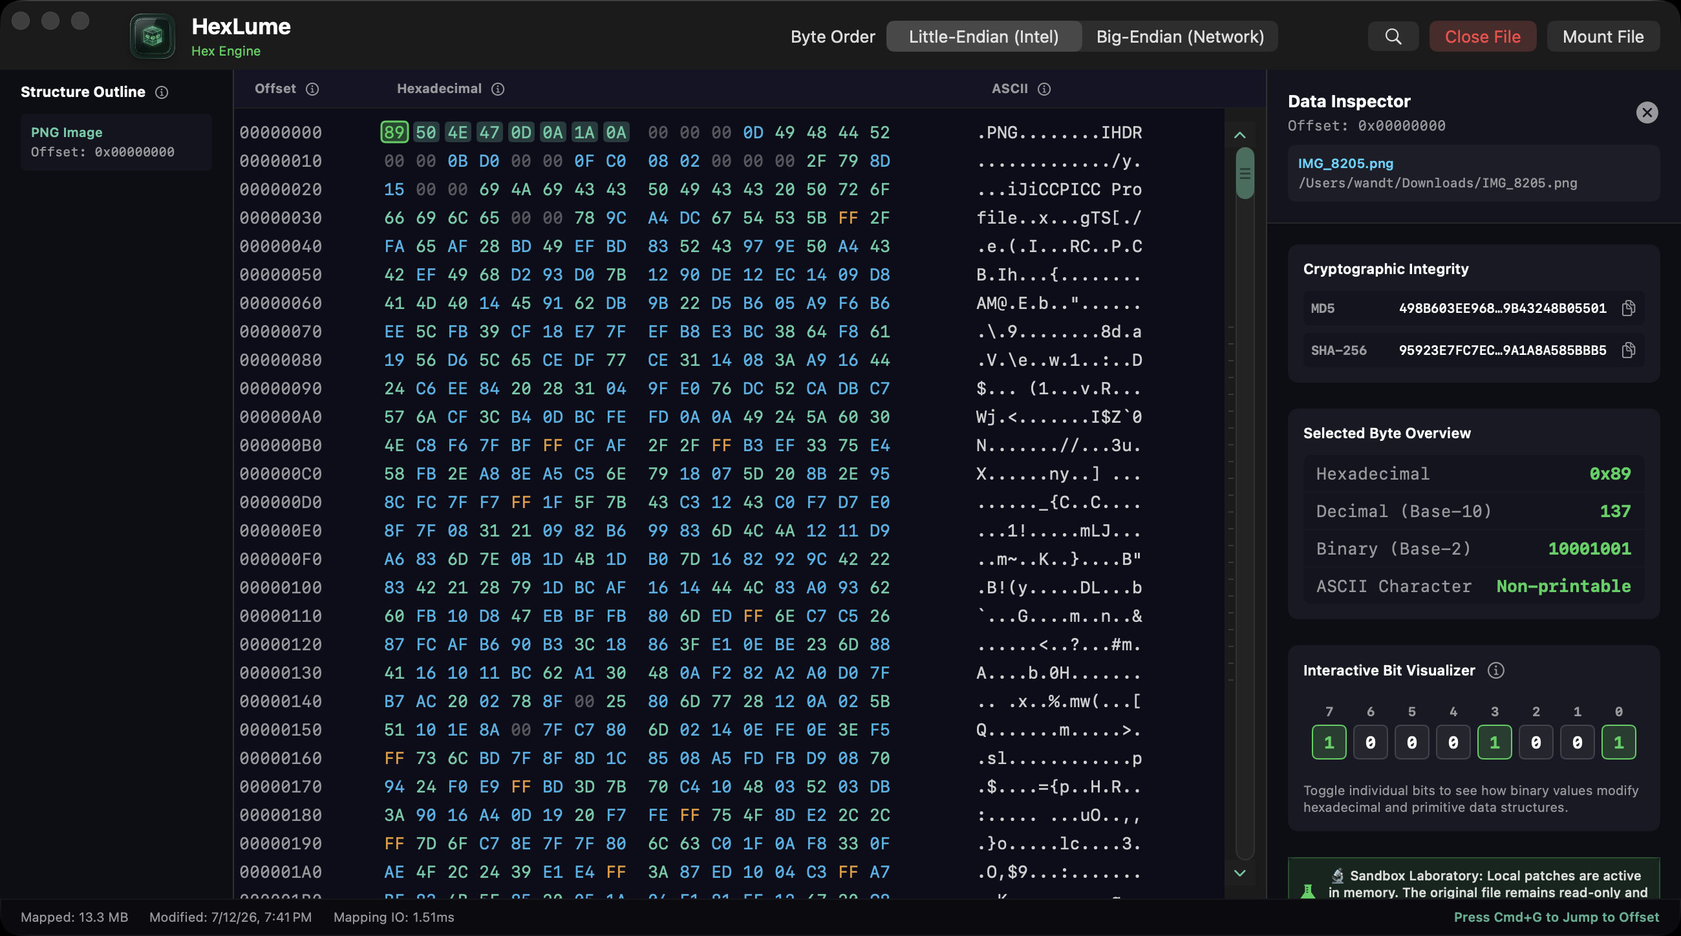Viewport: 1681px width, 936px height.
Task: Click the Selected Byte Overview heading
Action: [1387, 433]
